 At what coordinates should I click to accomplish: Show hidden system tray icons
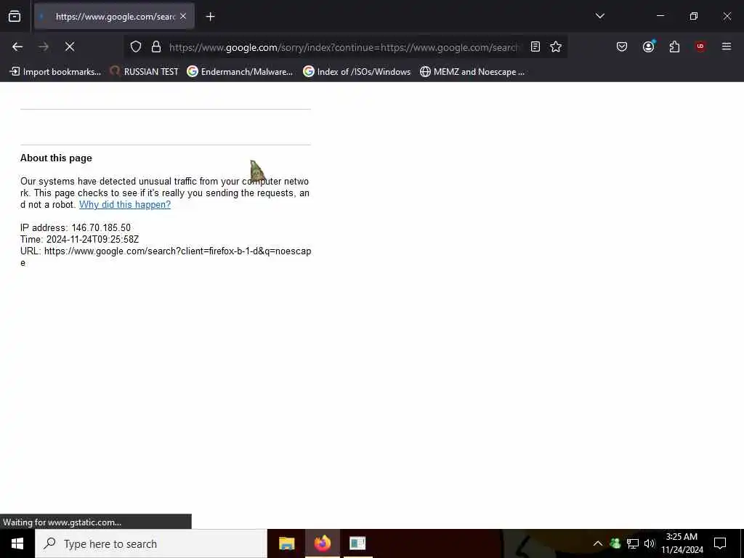598,543
